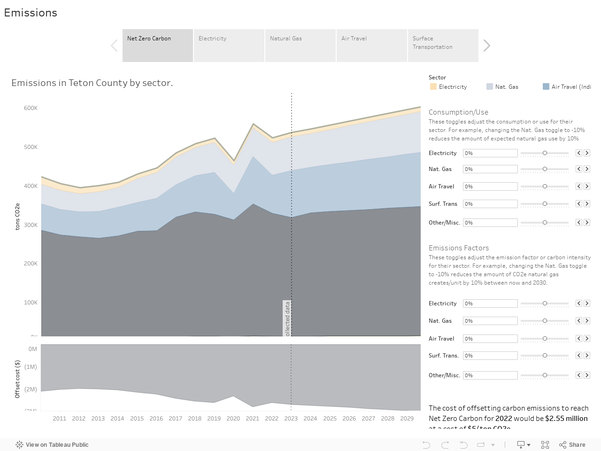Click Consumption Other/Misc. percentage input field
This screenshot has width=601, height=451.
[490, 223]
